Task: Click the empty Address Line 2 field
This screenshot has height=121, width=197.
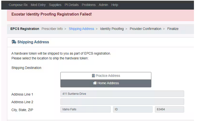Action: point(122,102)
